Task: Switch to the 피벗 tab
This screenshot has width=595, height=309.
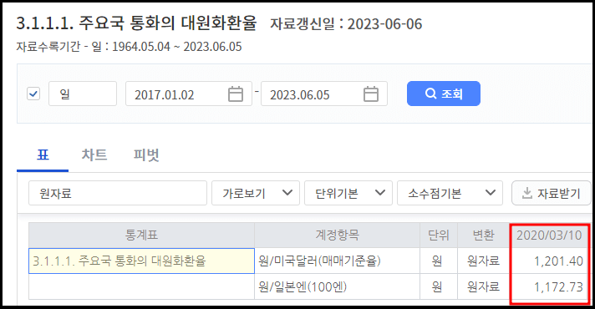Action: point(146,155)
